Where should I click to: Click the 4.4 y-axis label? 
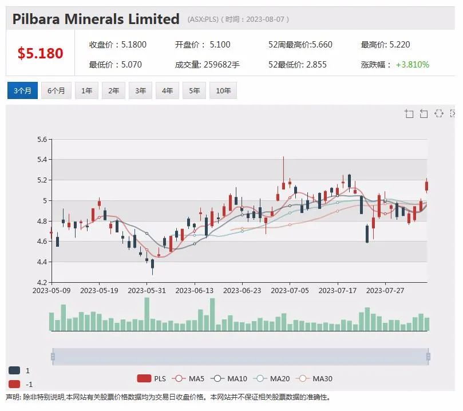tap(42, 262)
